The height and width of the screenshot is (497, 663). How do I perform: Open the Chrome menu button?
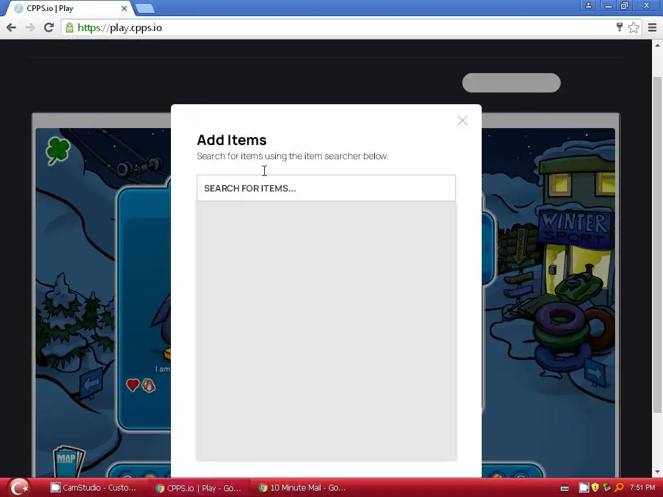[652, 27]
